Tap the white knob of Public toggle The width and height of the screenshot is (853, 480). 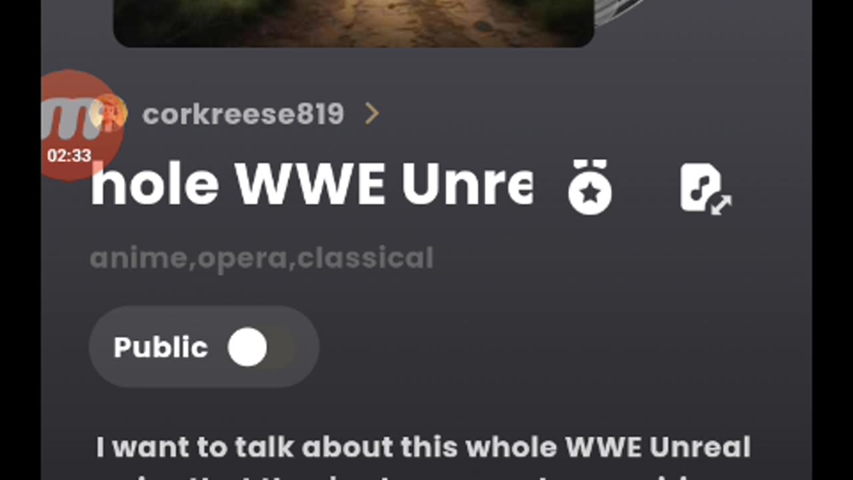click(x=247, y=347)
